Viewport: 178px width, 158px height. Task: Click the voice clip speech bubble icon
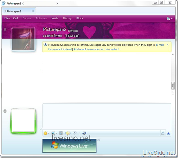click(x=75, y=133)
